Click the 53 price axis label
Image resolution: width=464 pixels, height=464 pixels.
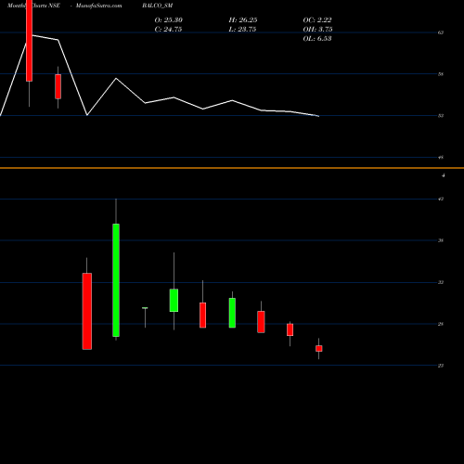tap(441, 116)
